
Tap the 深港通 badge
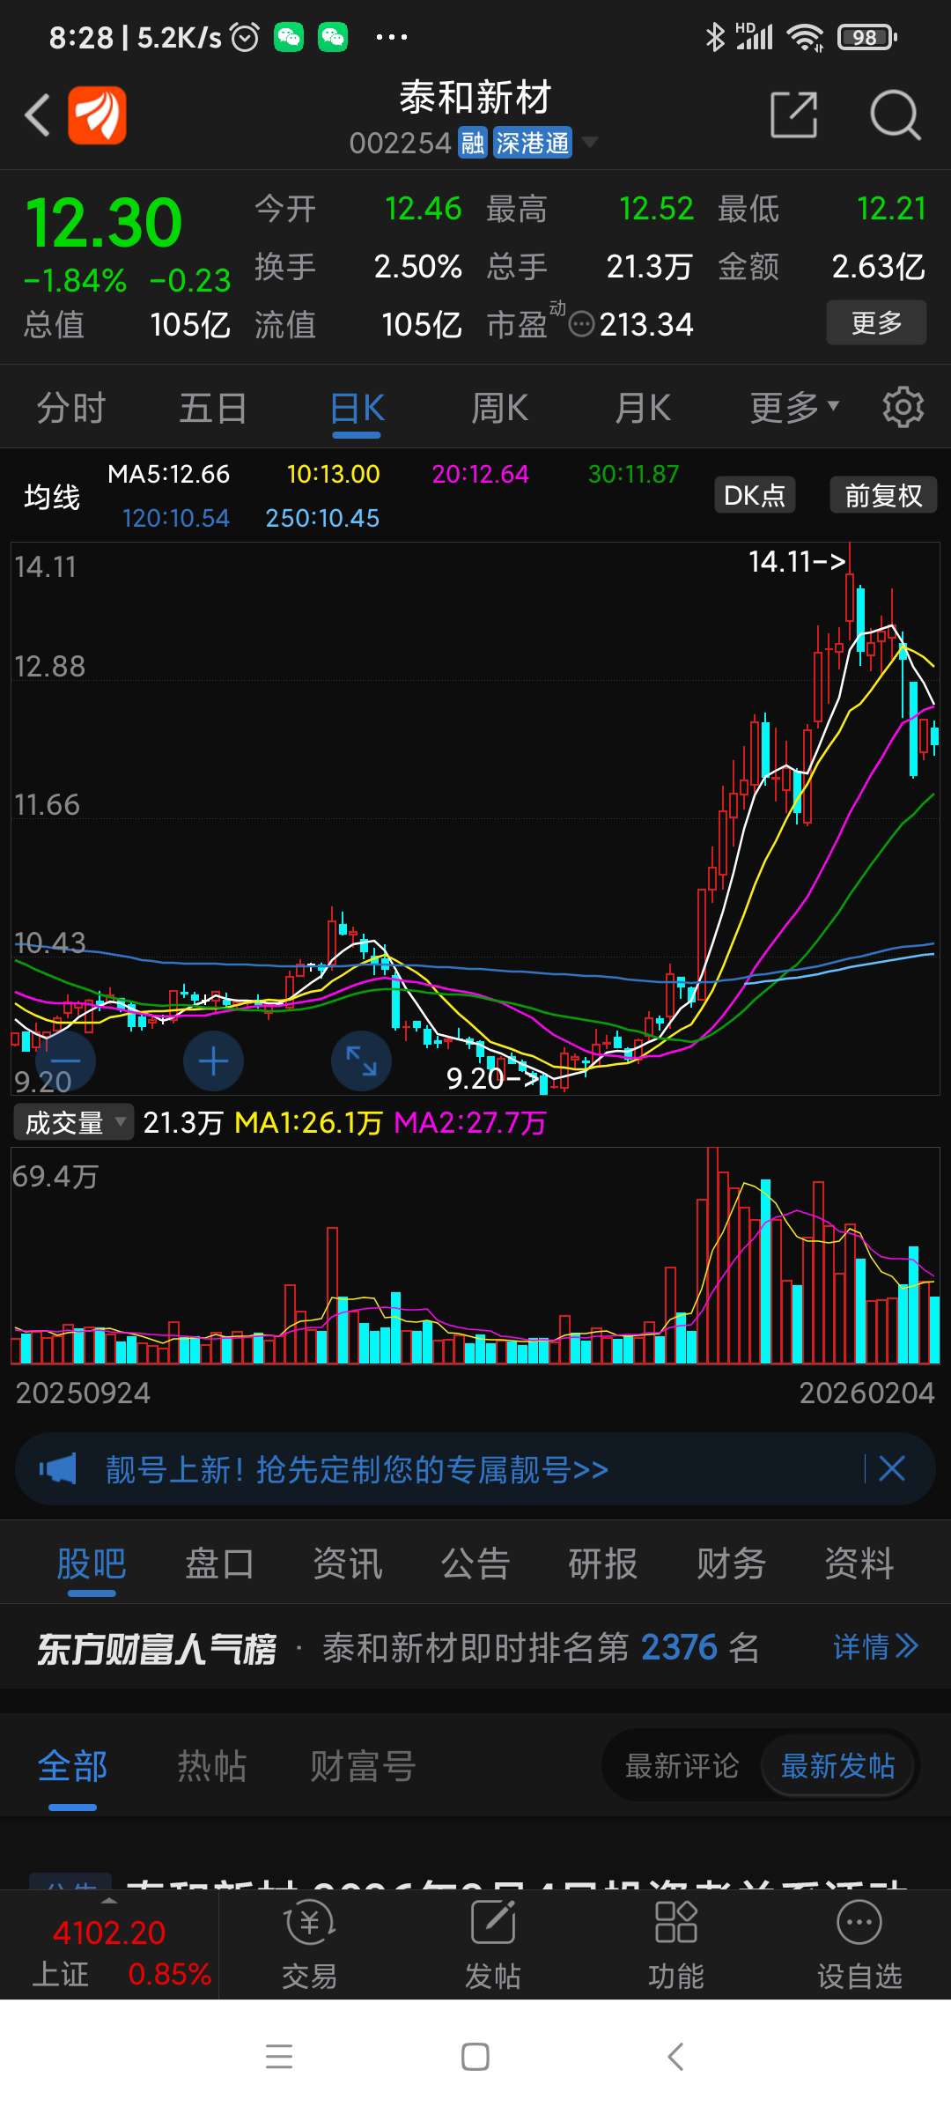[x=532, y=143]
